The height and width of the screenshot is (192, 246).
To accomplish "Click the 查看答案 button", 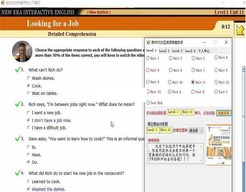I will [x=224, y=113].
